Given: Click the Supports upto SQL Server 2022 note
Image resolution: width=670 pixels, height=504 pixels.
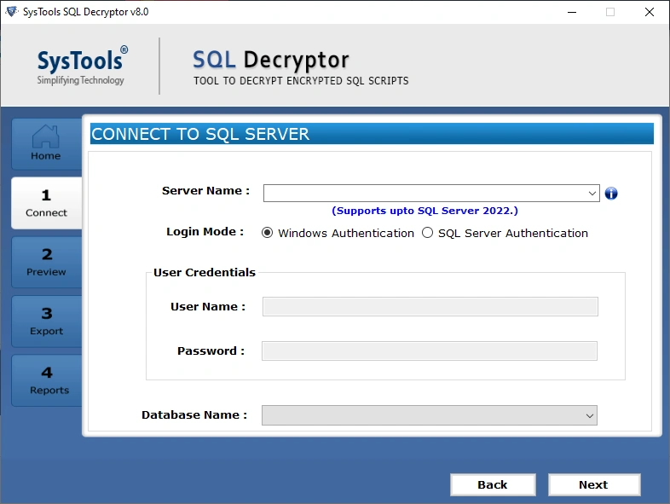Looking at the screenshot, I should pyautogui.click(x=425, y=211).
